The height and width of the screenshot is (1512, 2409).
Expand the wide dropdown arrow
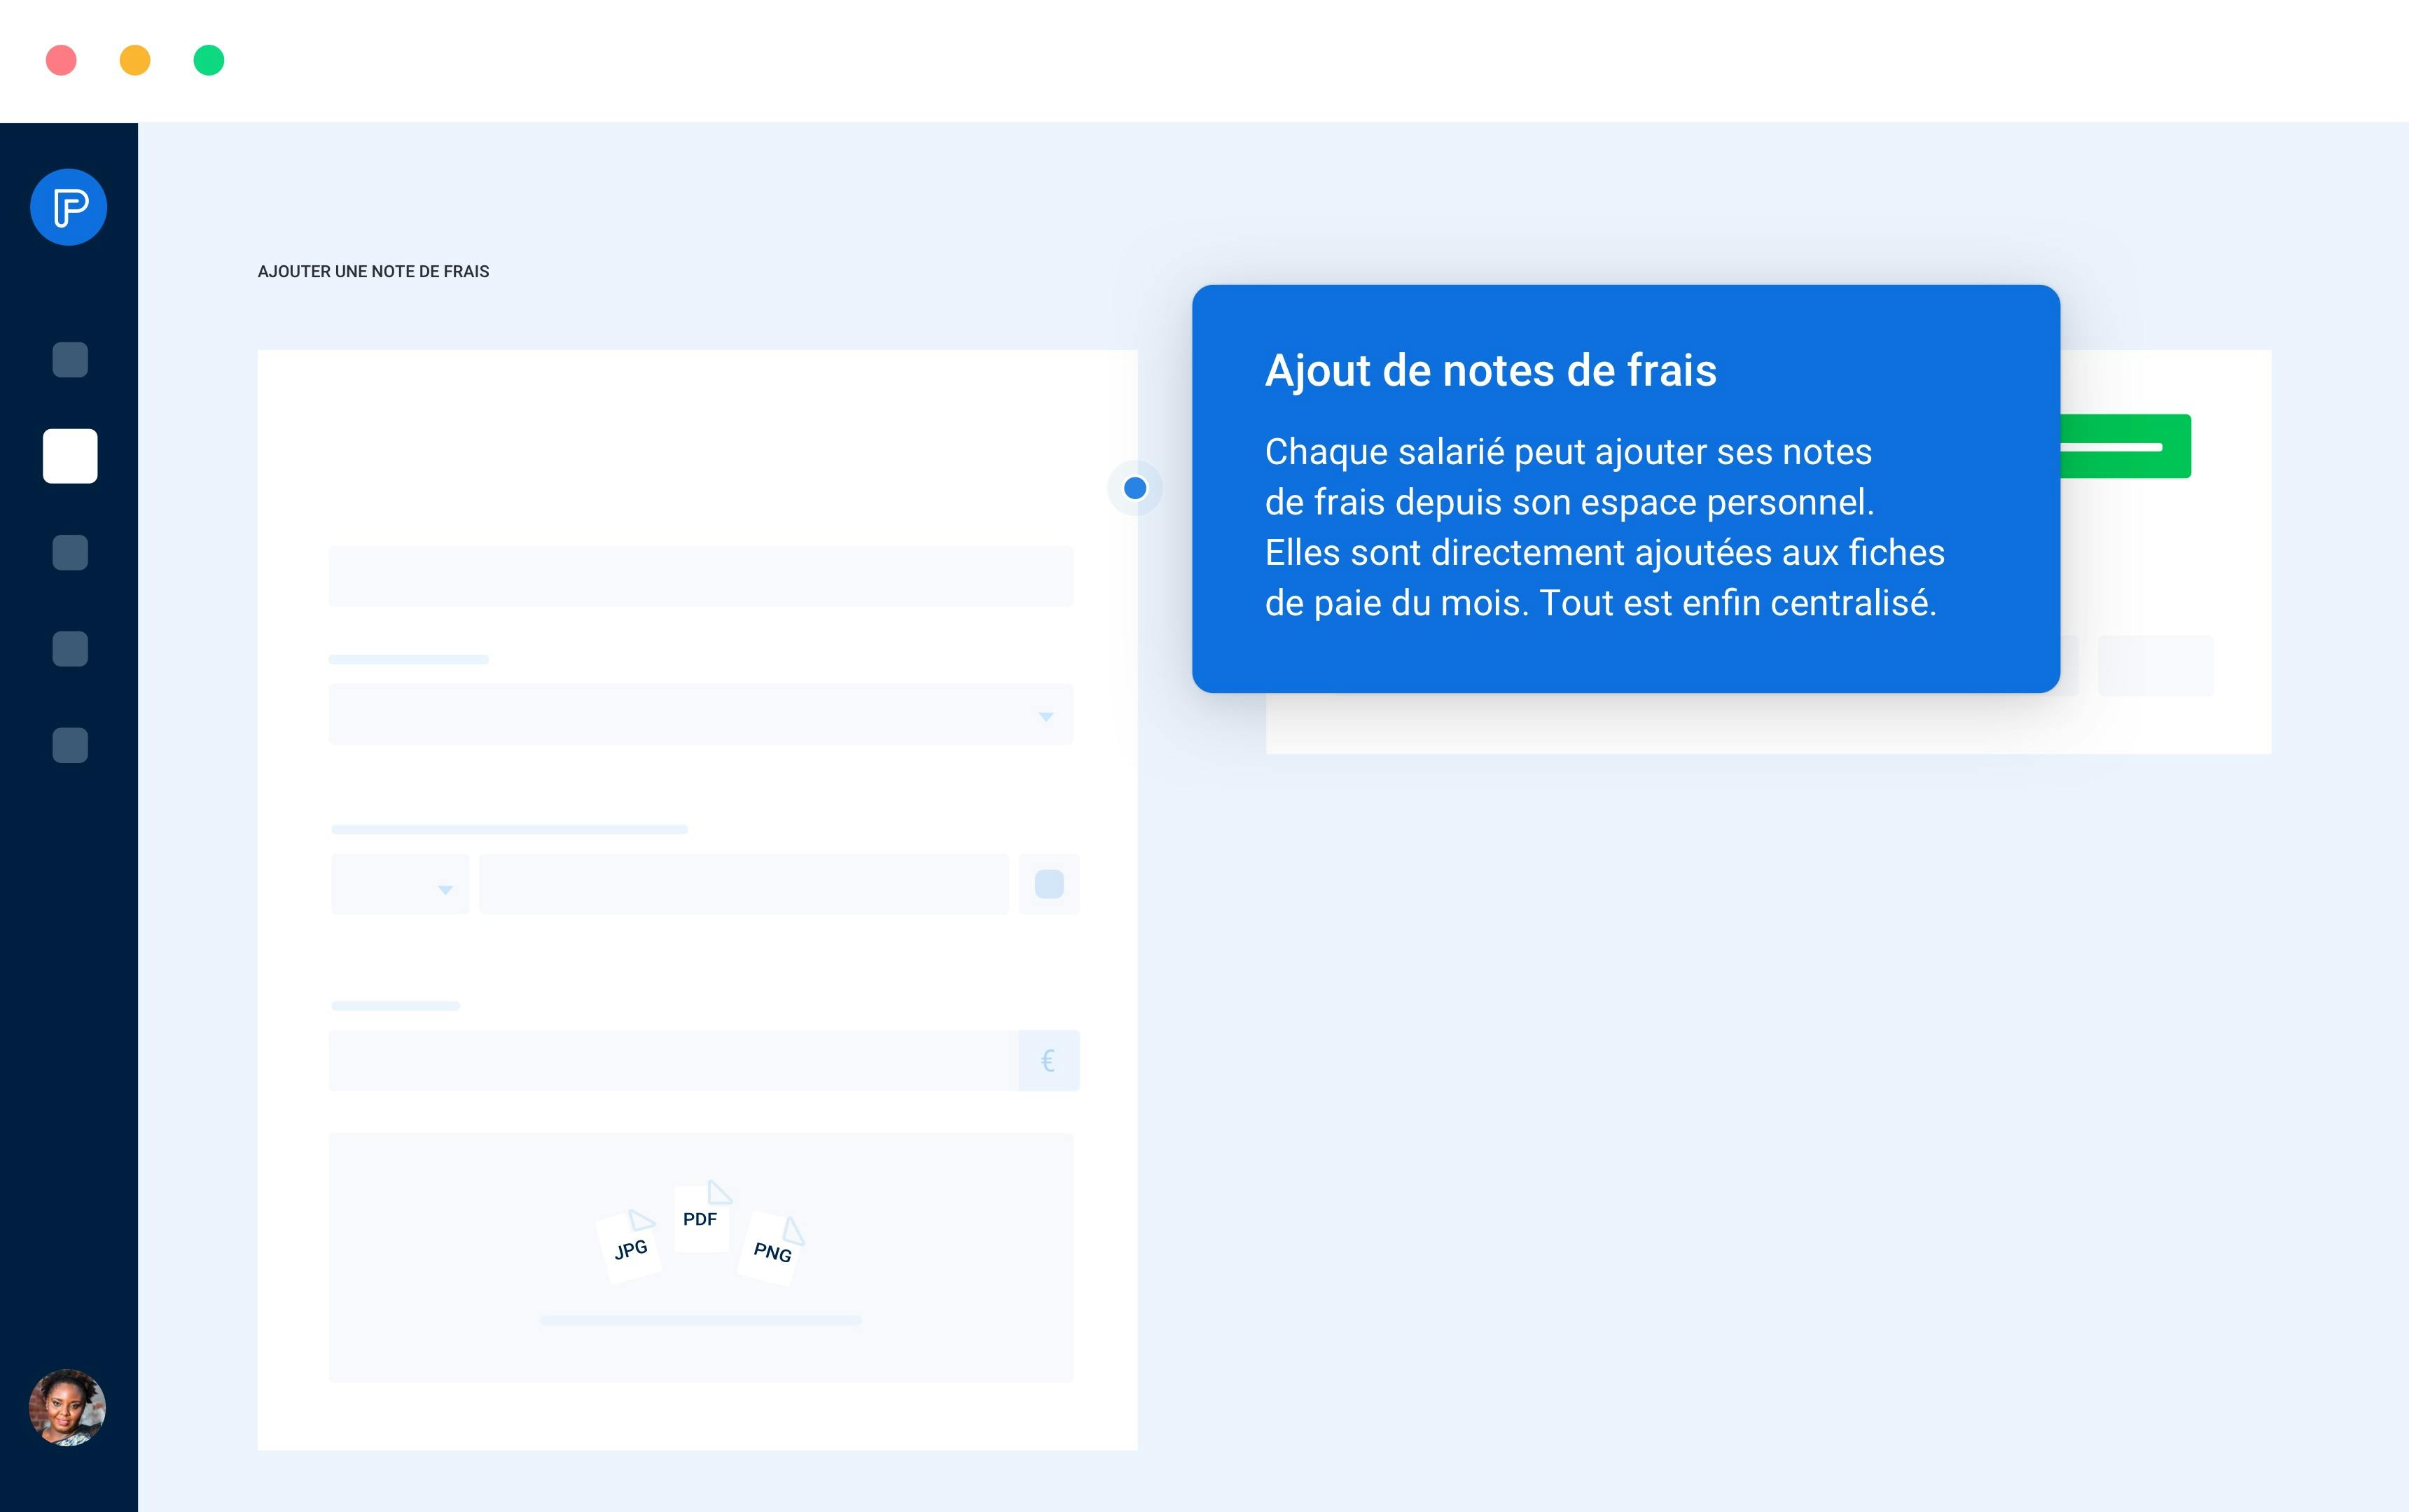coord(1046,716)
